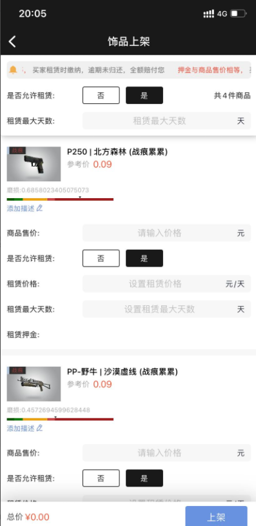Viewport: 256px width, 526px height.
Task: Select 否 for global 是否允许租赁
Action: coord(101,96)
